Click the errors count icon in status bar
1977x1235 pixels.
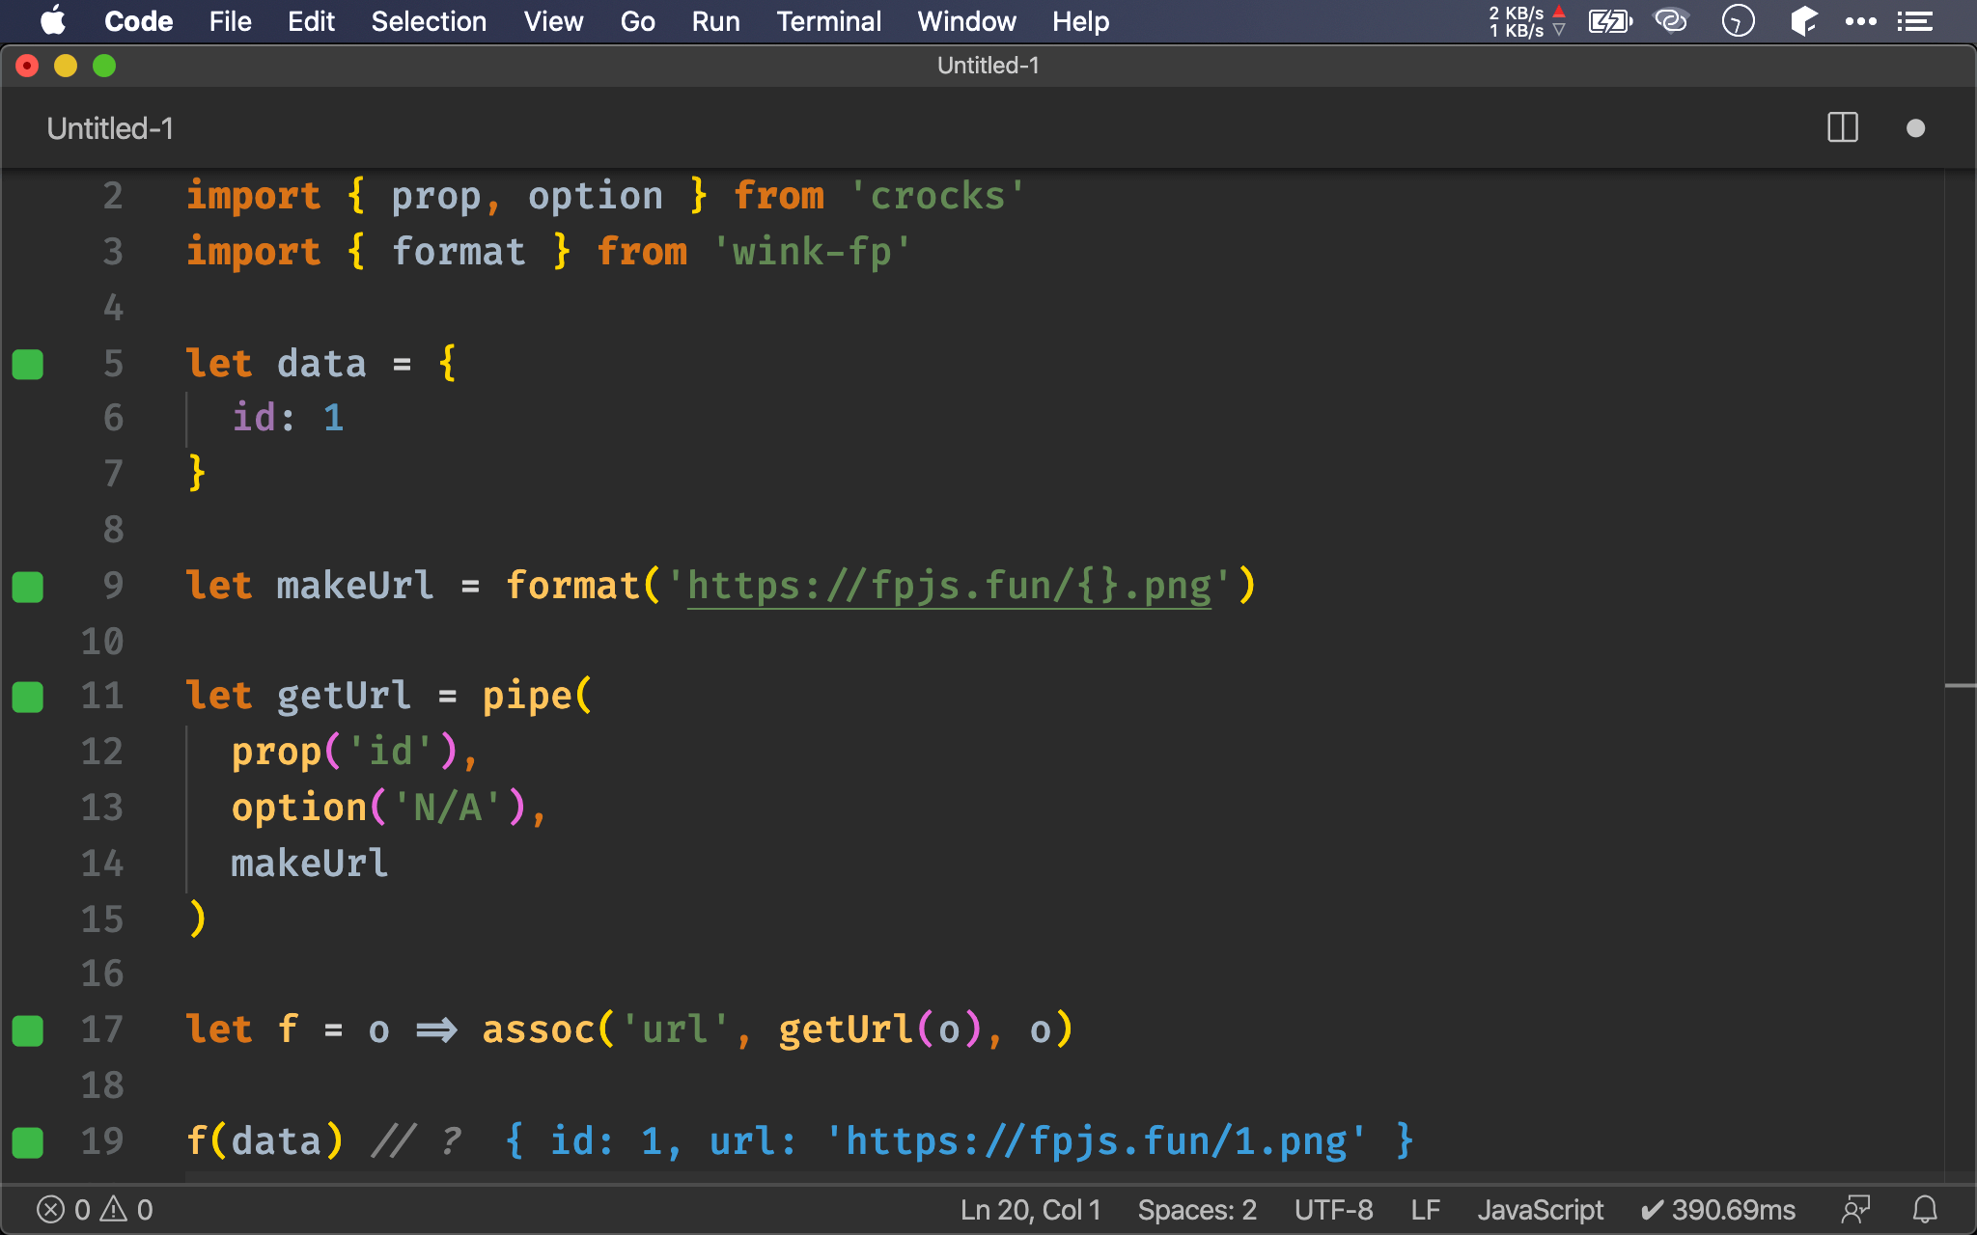(63, 1209)
